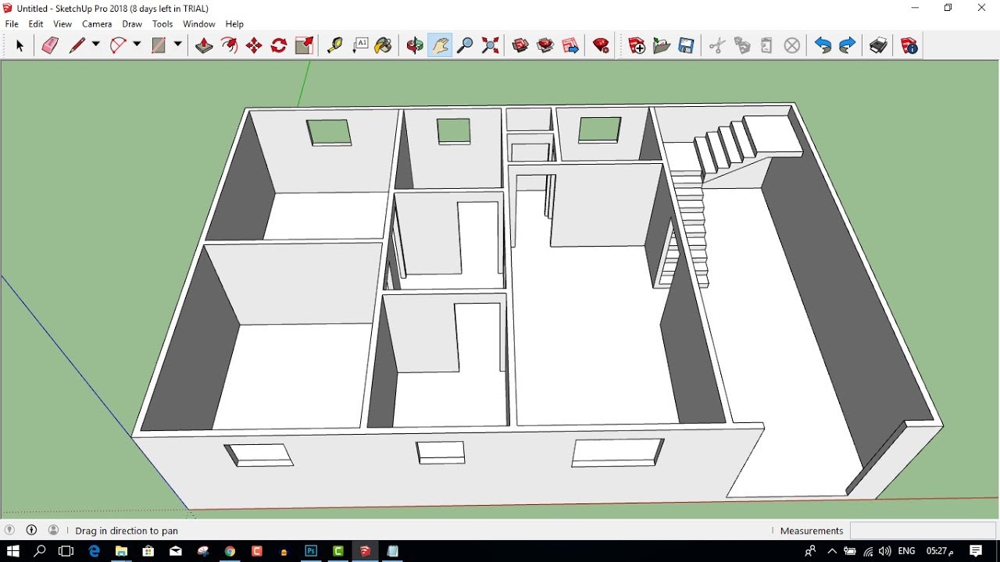This screenshot has height=562, width=1000.
Task: Open the Draw menu
Action: 132,24
